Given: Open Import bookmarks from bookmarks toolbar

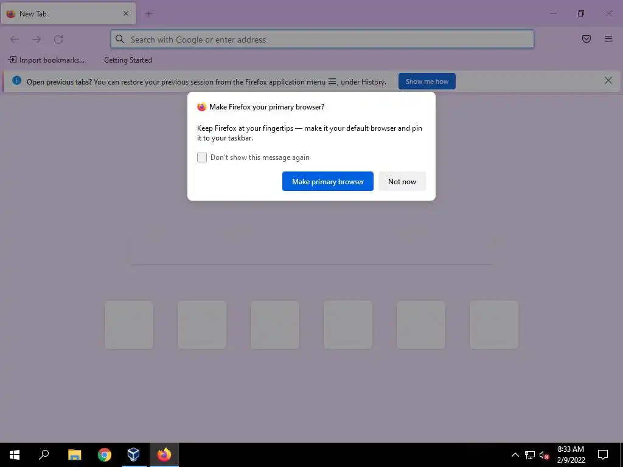Looking at the screenshot, I should 46,60.
